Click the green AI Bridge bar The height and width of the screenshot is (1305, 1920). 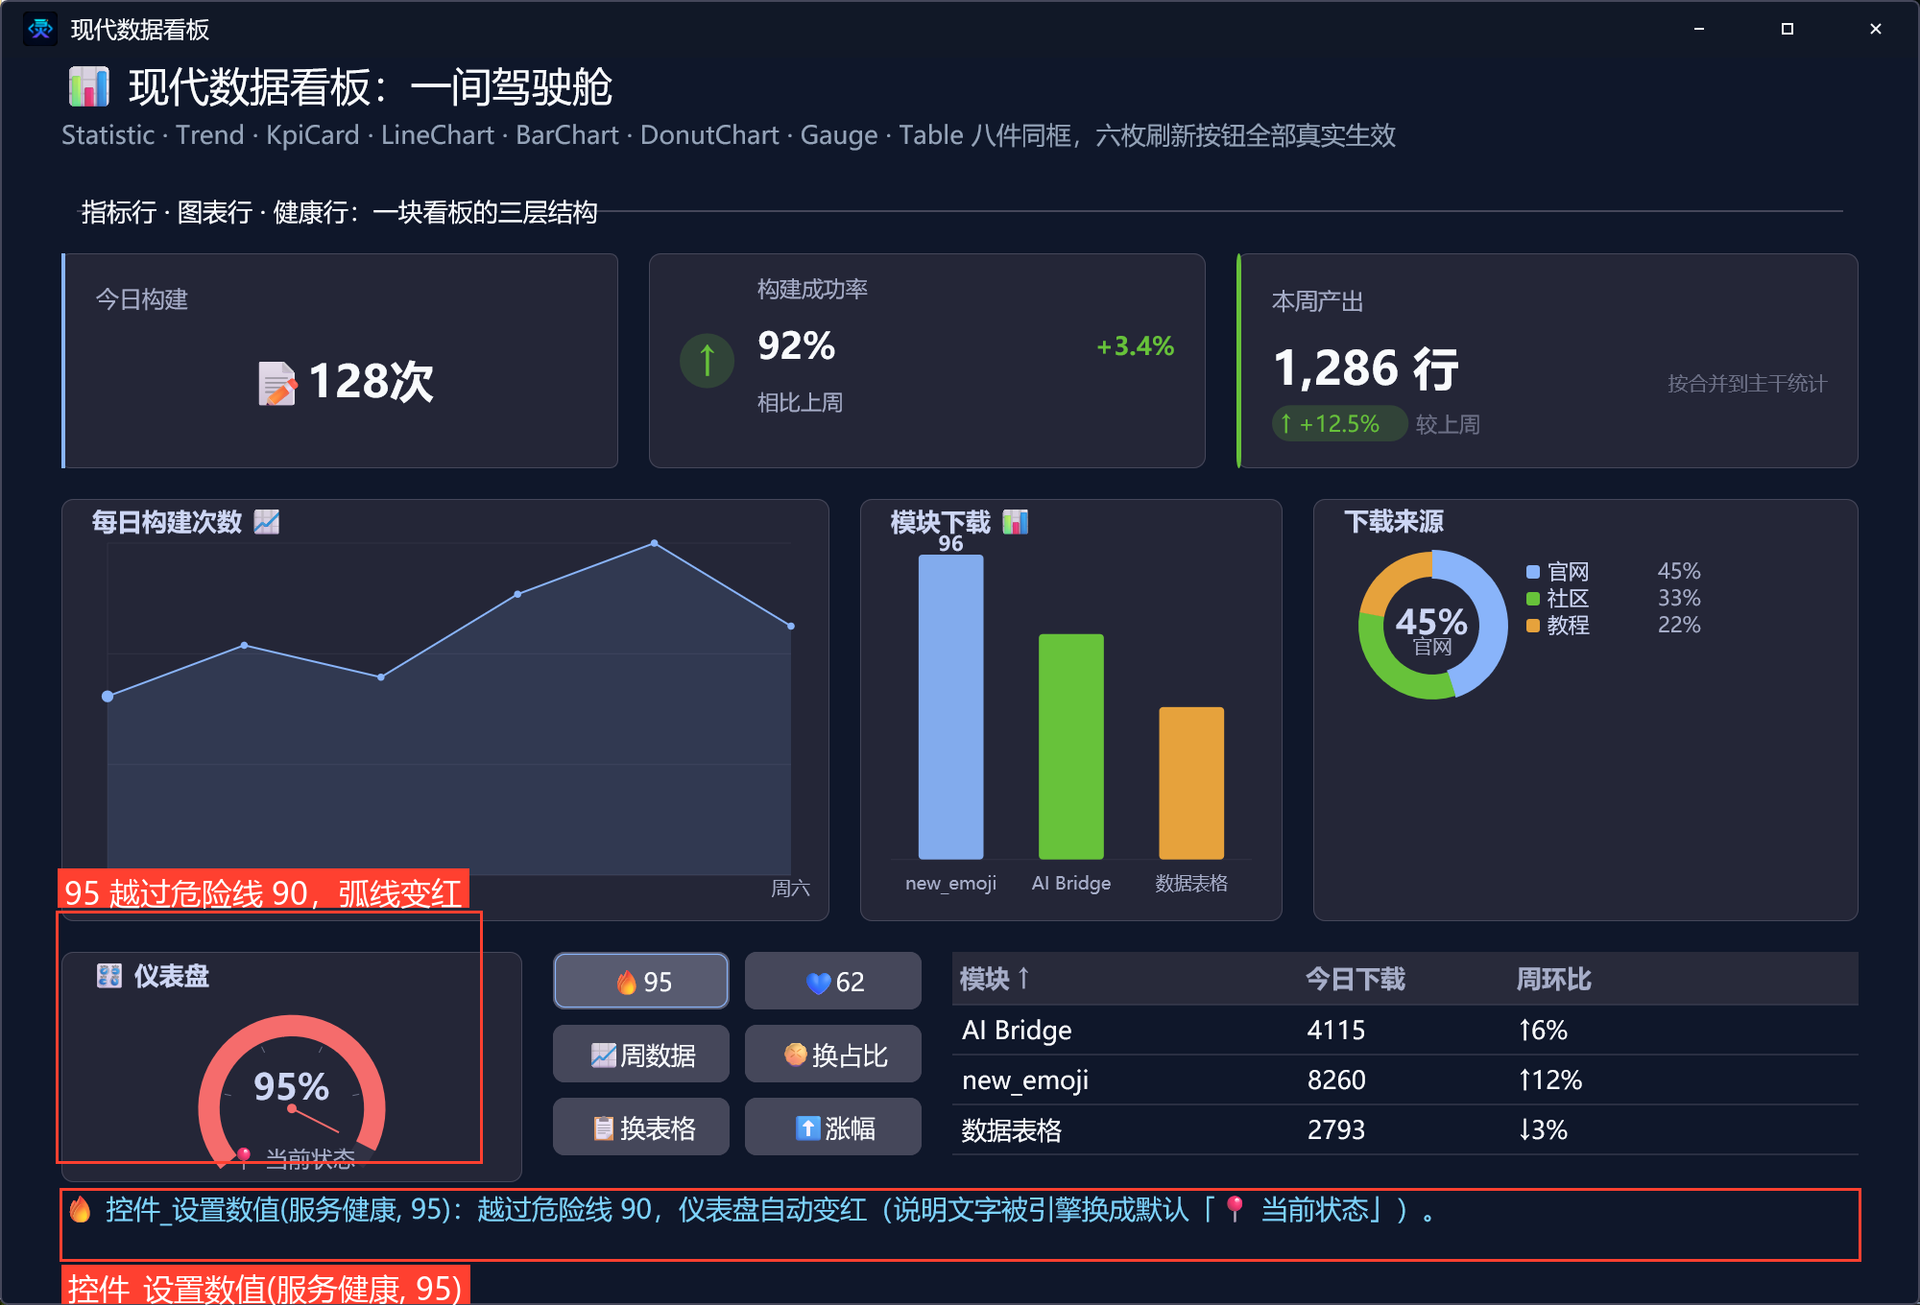[x=1070, y=747]
